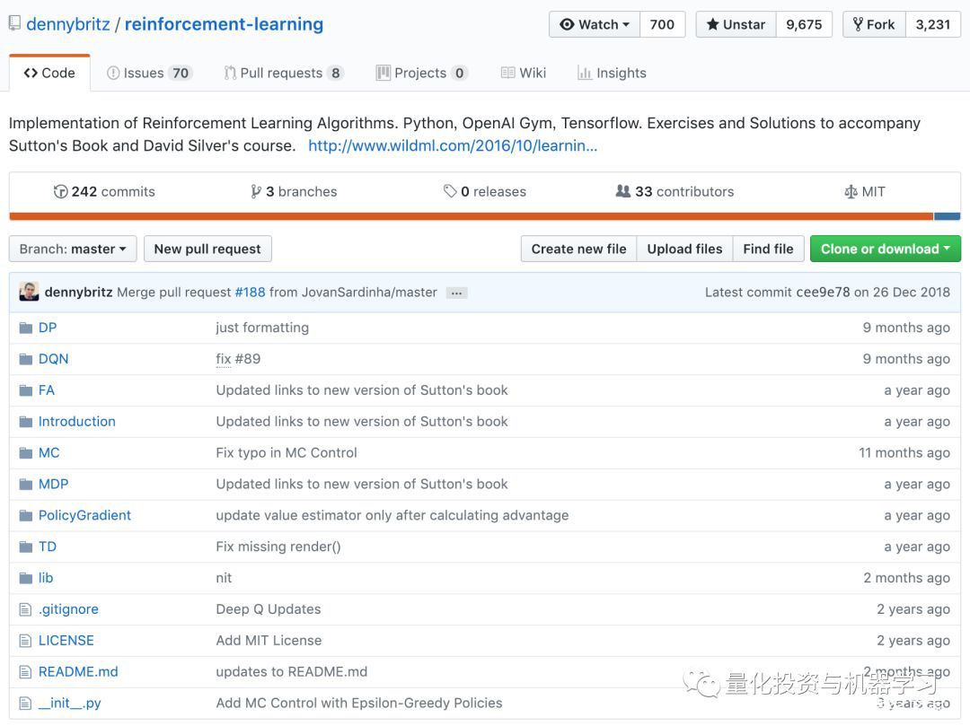Image resolution: width=970 pixels, height=726 pixels.
Task: Open the 'Add MIT License' commit message
Action: point(269,641)
